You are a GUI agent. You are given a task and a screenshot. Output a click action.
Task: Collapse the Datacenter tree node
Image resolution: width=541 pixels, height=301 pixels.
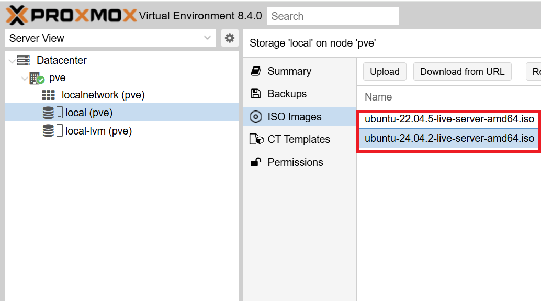12,61
